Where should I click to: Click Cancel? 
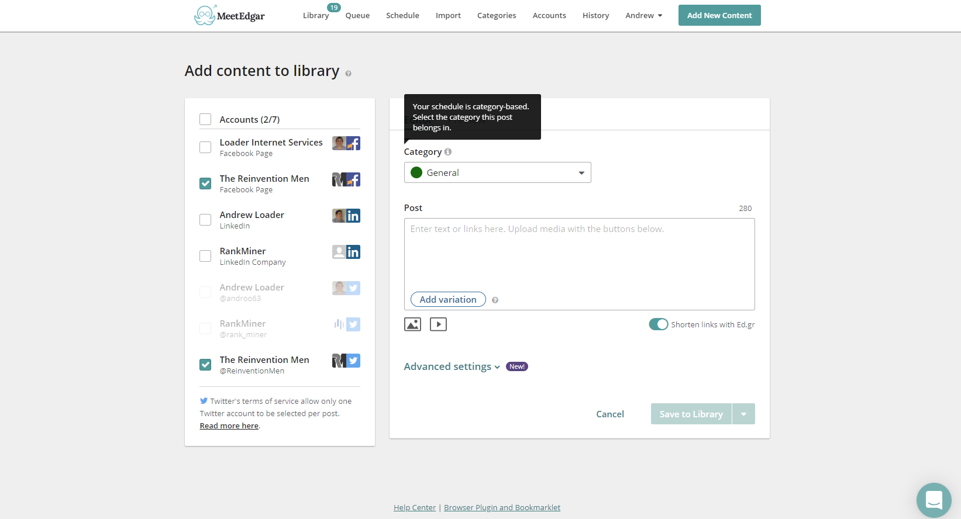coord(610,414)
